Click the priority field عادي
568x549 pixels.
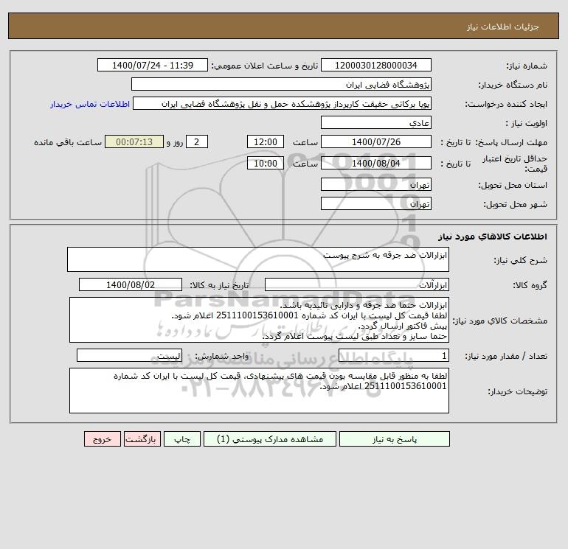click(376, 122)
